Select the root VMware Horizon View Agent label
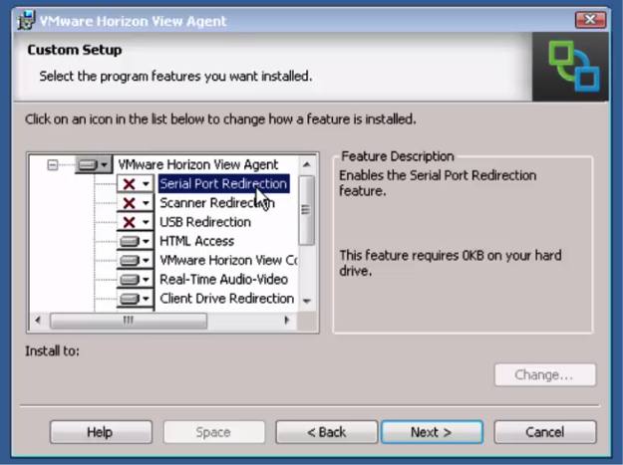This screenshot has width=623, height=465. tap(198, 164)
